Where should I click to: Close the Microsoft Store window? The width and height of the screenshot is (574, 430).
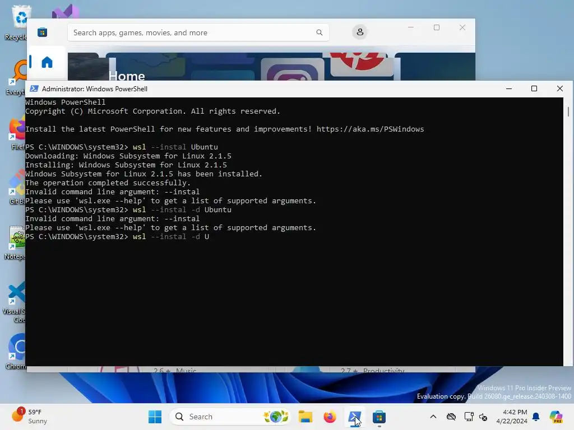[x=462, y=27]
